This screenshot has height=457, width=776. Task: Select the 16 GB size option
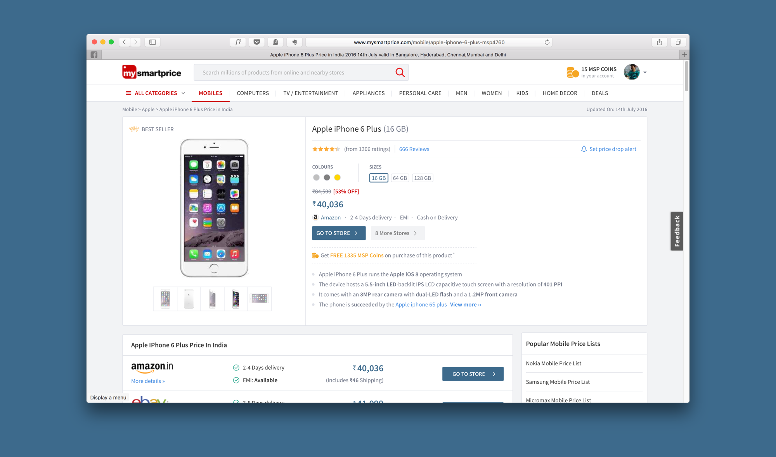point(379,178)
